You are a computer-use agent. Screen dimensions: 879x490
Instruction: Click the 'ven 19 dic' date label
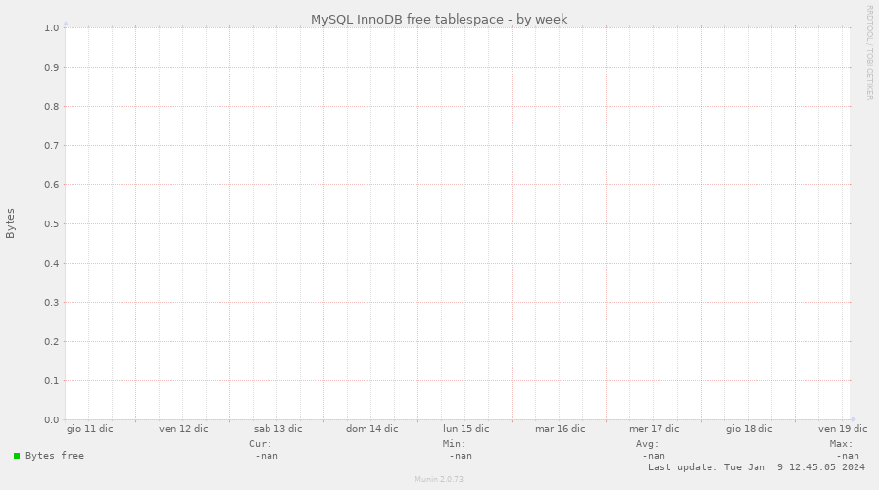pyautogui.click(x=843, y=429)
